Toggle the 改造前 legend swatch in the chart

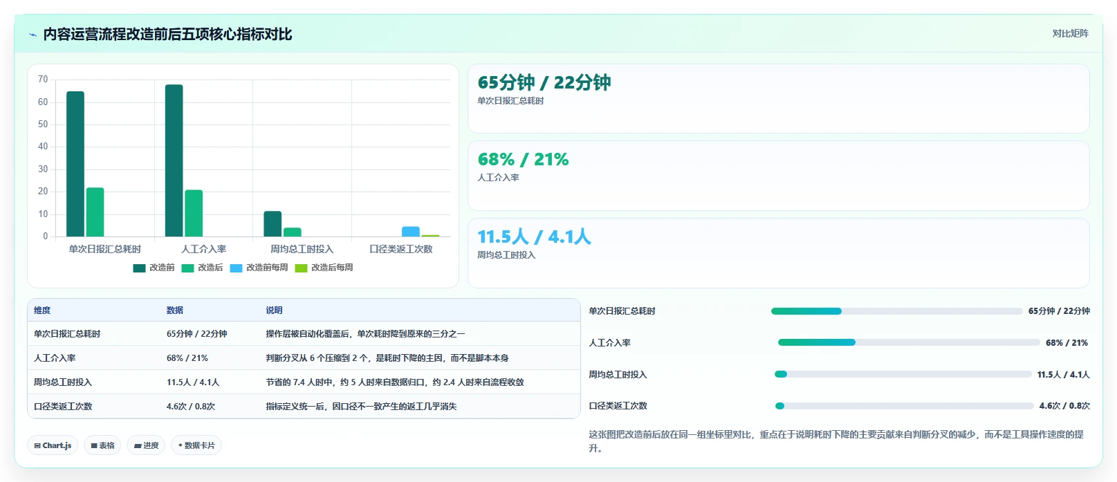pyautogui.click(x=139, y=268)
